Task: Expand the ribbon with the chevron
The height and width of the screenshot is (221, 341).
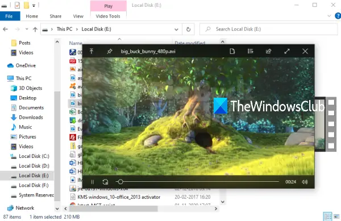Action: coord(329,16)
